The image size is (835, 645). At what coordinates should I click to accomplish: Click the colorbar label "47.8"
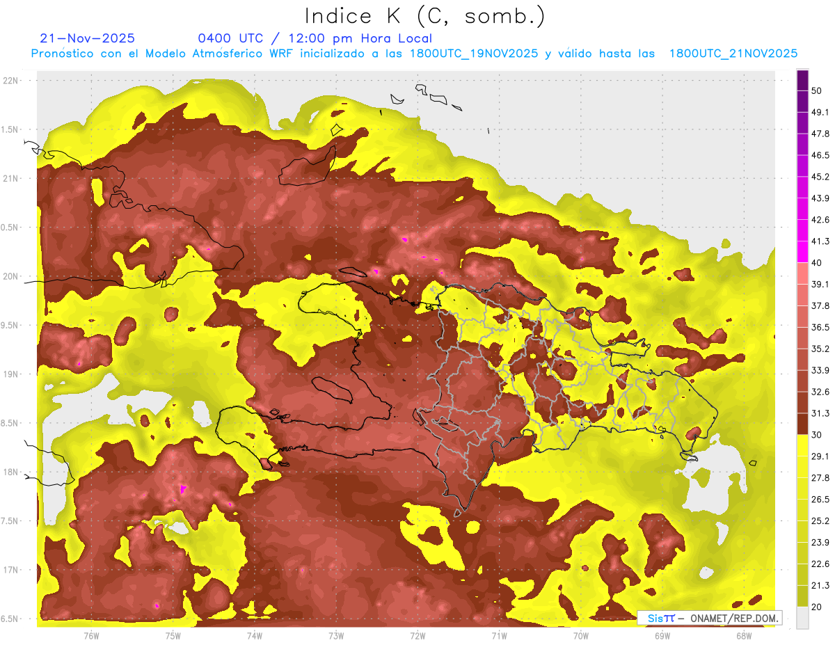click(820, 134)
